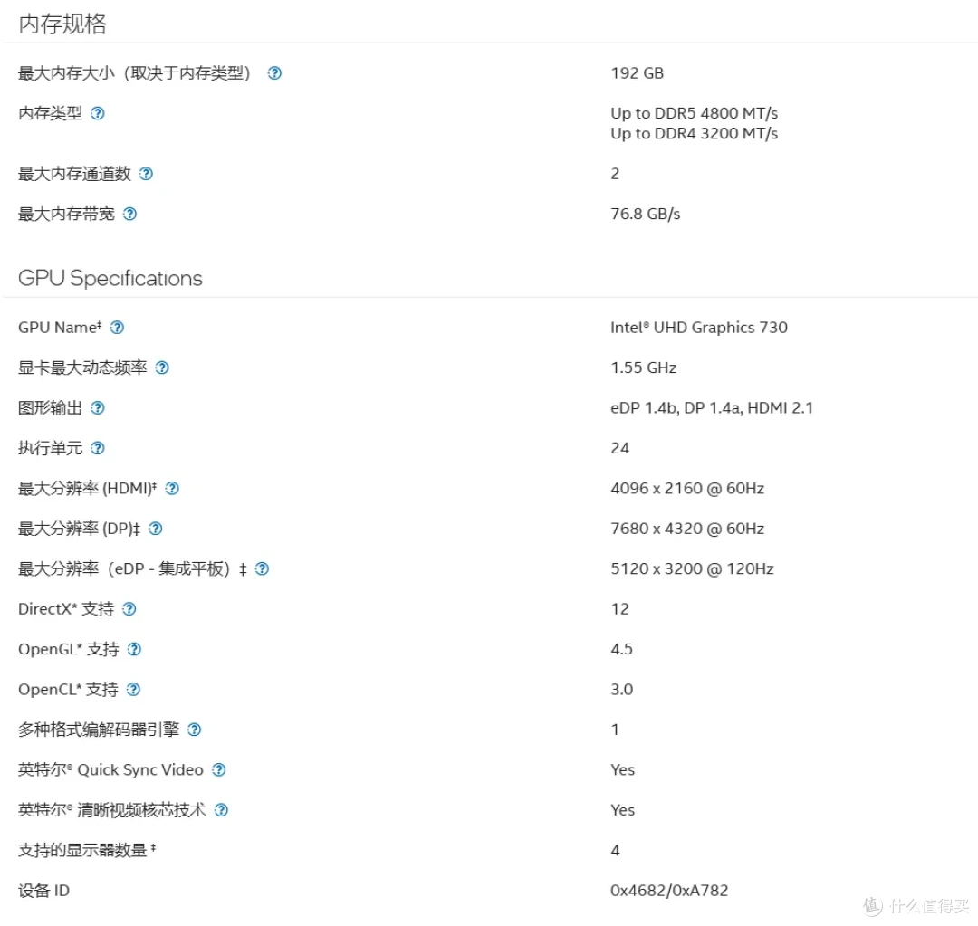This screenshot has height=926, width=978.
Task: Show info for 显卡最大动态频率
Action: click(x=162, y=368)
